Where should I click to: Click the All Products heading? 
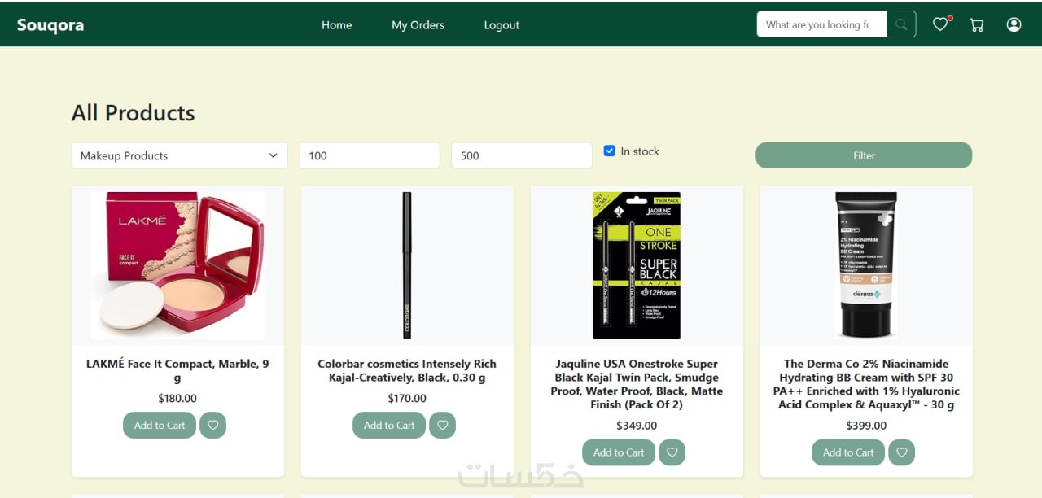(x=134, y=112)
